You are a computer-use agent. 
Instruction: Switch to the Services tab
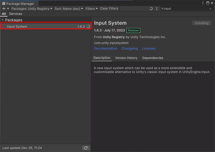[16, 14]
